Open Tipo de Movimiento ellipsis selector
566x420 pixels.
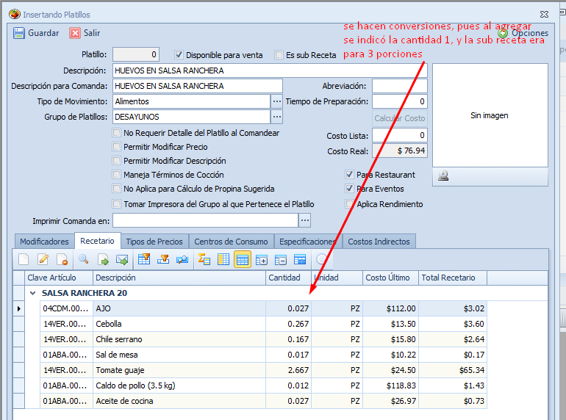point(277,101)
